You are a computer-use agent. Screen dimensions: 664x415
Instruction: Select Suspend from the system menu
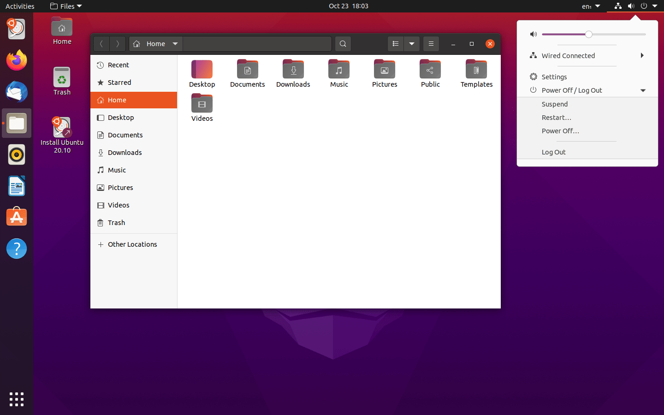(555, 104)
